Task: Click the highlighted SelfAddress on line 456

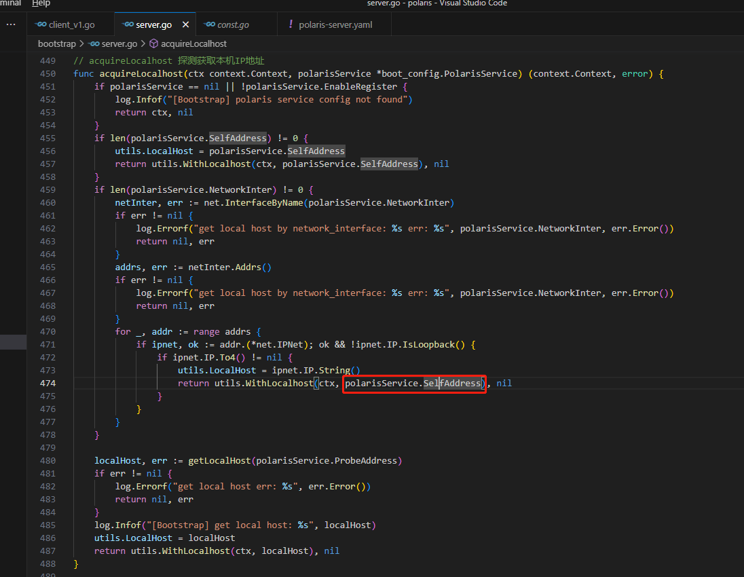Action: click(316, 151)
